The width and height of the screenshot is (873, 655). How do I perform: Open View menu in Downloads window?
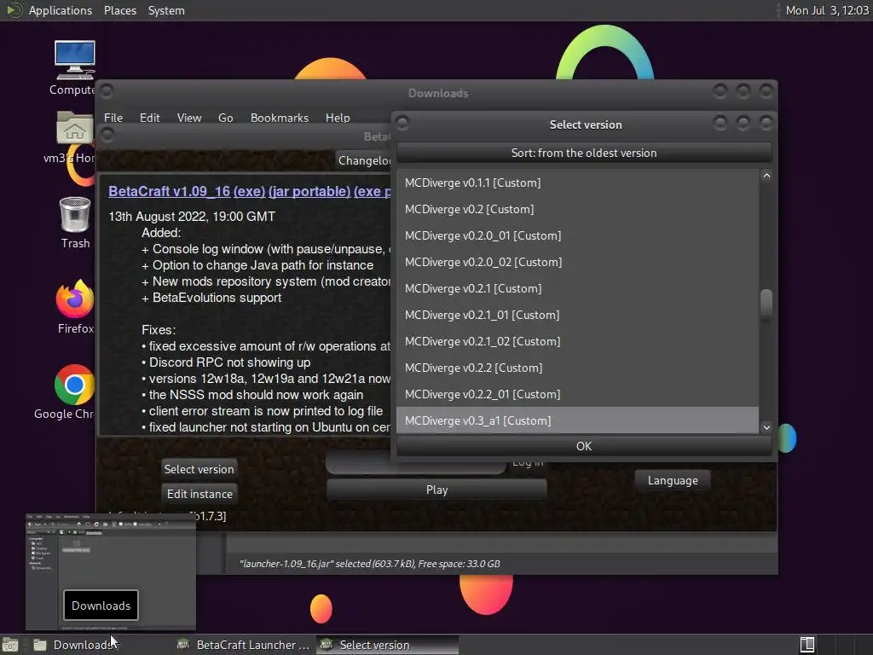pyautogui.click(x=189, y=118)
